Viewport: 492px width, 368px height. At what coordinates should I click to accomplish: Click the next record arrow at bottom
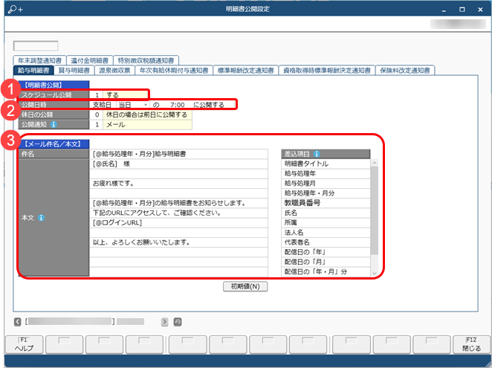[164, 322]
